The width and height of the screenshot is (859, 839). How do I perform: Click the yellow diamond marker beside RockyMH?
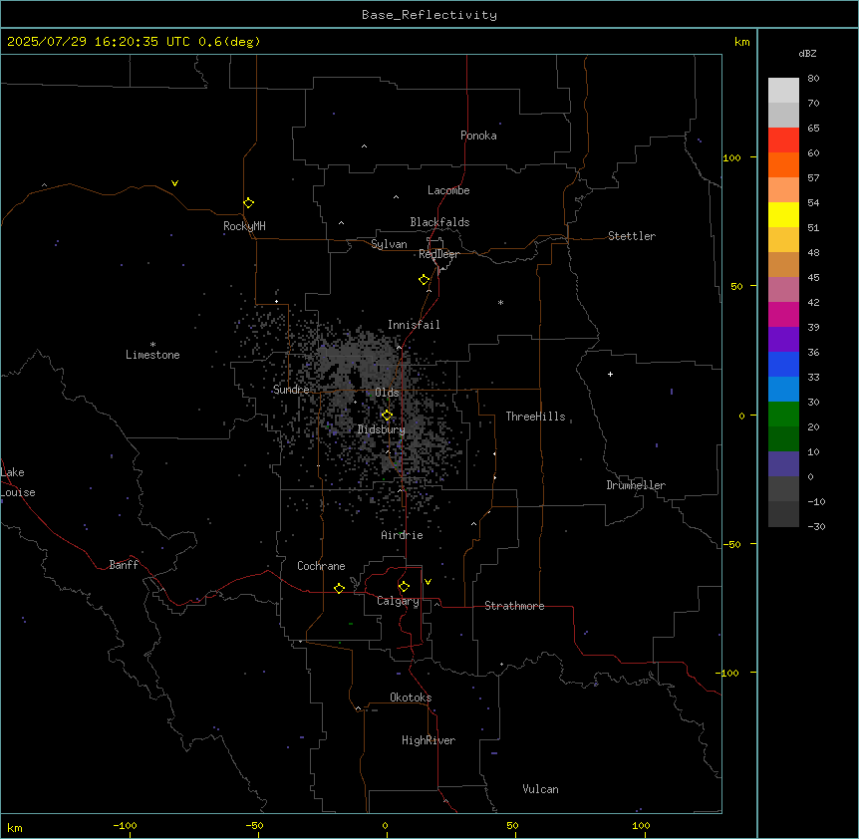(249, 203)
